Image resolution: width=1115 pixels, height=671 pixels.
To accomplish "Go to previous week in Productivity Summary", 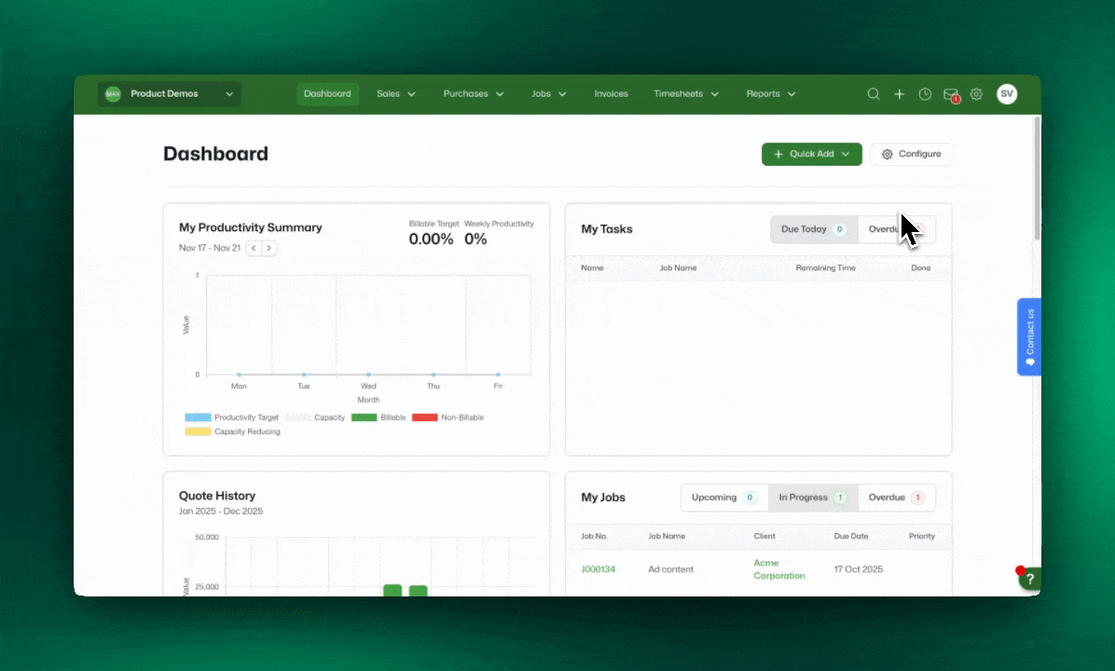I will [254, 248].
